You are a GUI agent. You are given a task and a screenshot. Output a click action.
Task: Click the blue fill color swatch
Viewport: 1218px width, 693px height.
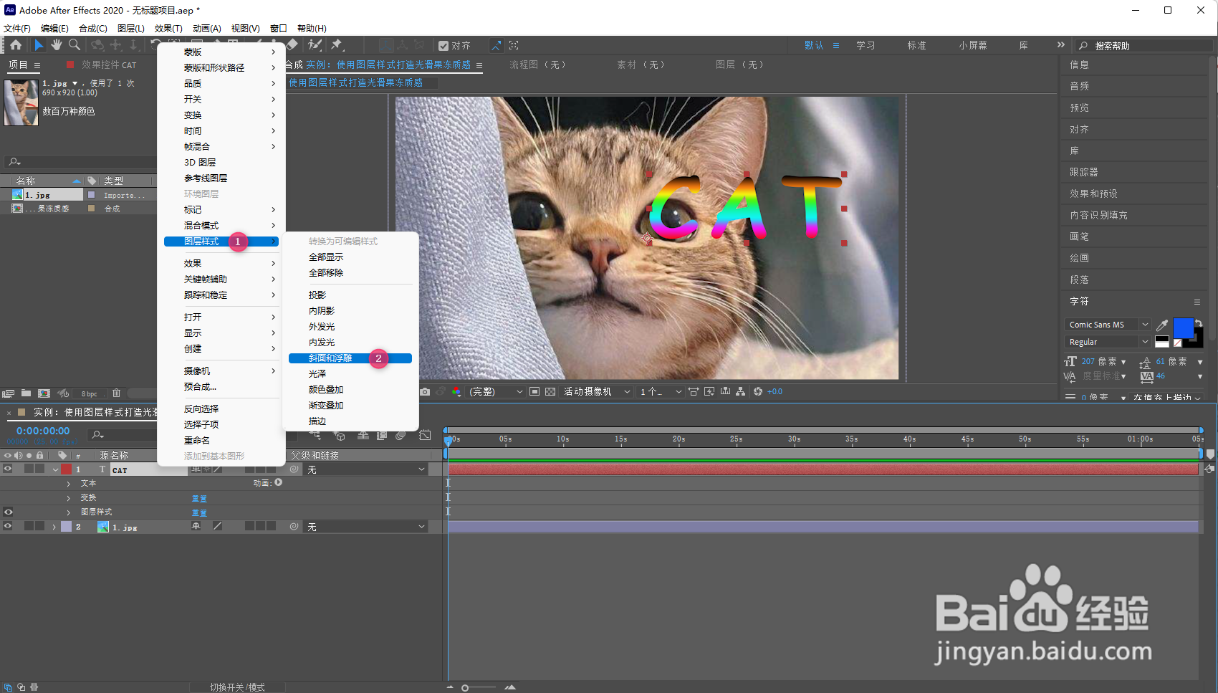click(x=1183, y=328)
